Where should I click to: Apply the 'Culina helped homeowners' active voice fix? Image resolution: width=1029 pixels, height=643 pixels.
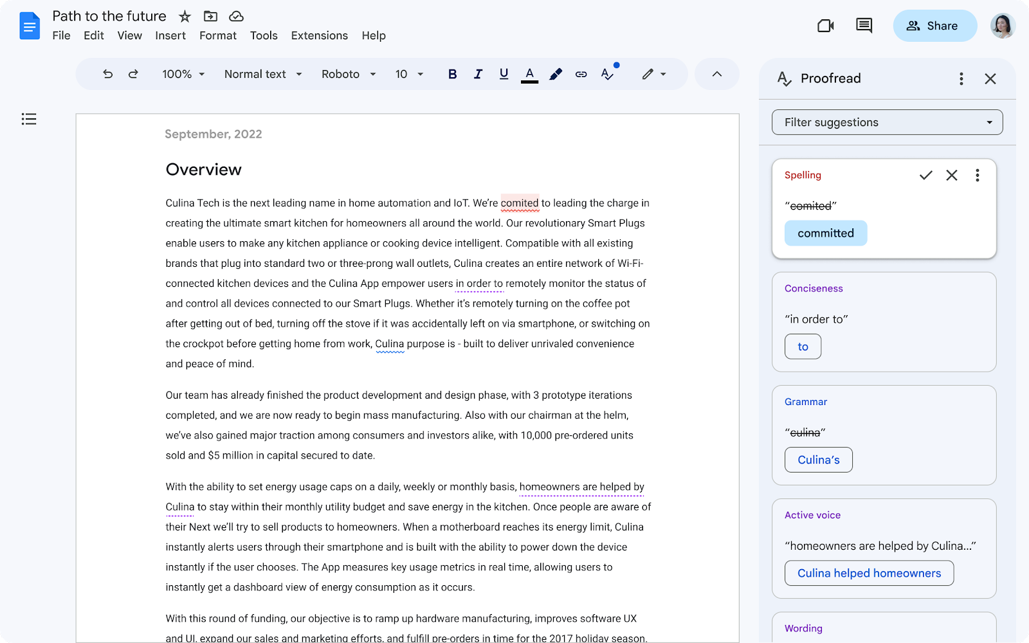click(869, 573)
